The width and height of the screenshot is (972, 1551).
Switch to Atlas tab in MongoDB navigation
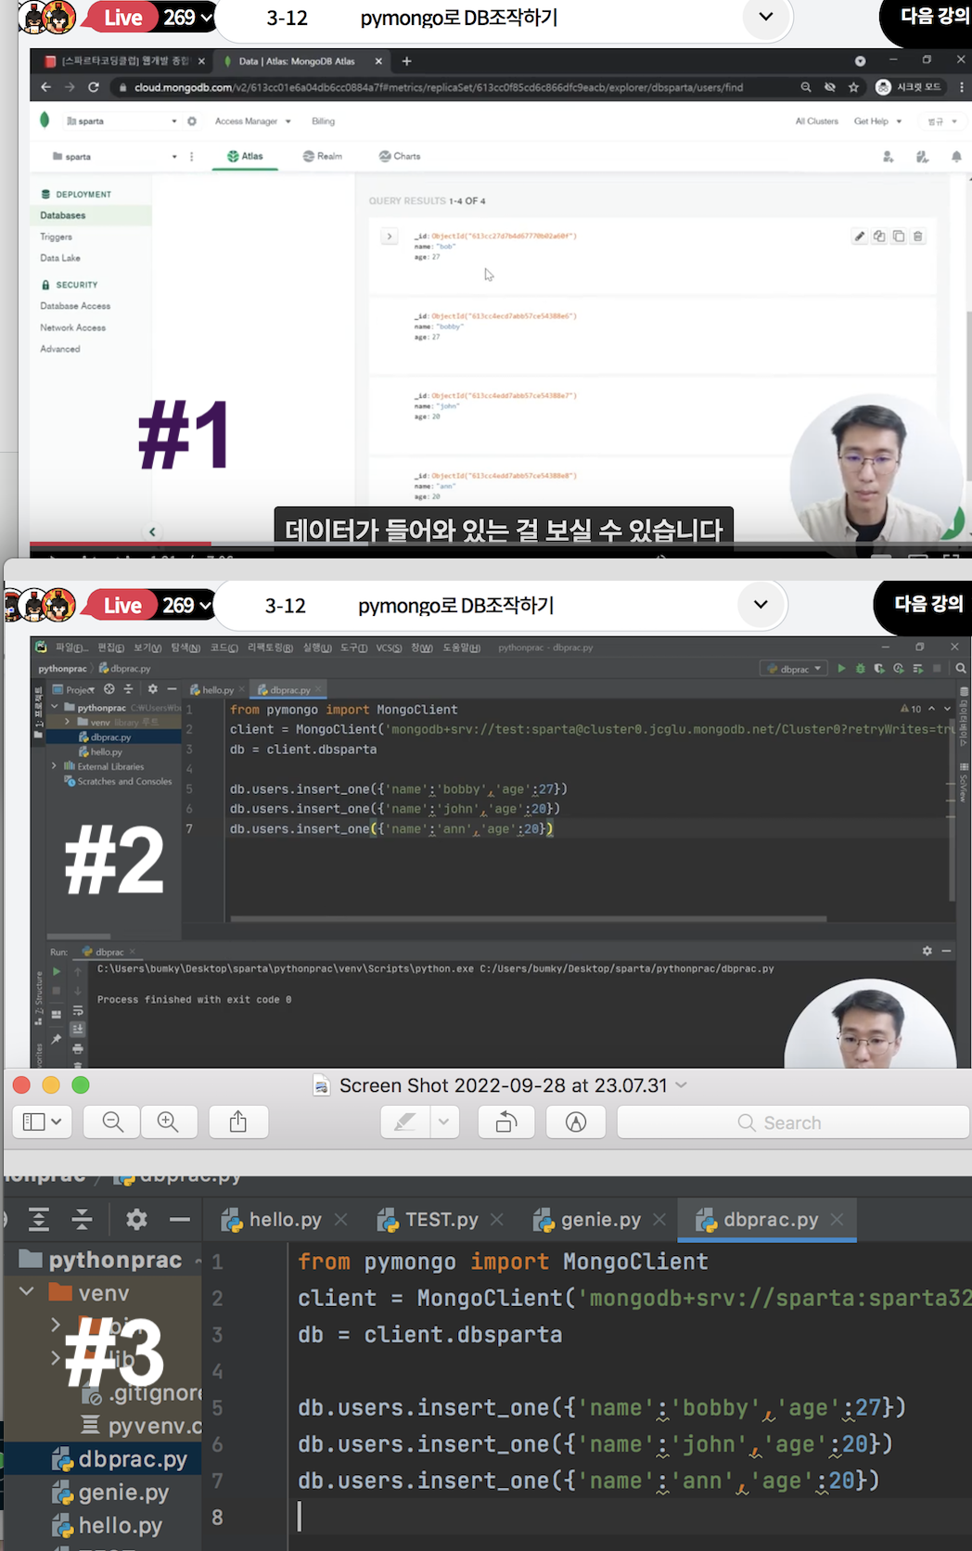coord(245,157)
